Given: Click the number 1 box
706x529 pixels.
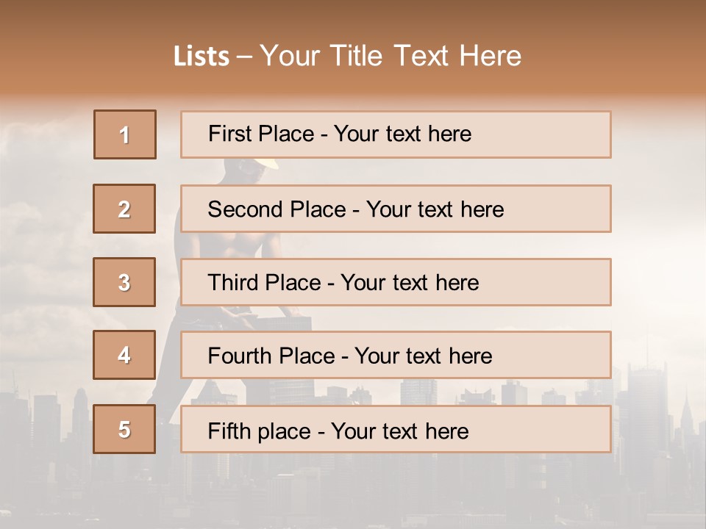Looking at the screenshot, I should tap(125, 134).
